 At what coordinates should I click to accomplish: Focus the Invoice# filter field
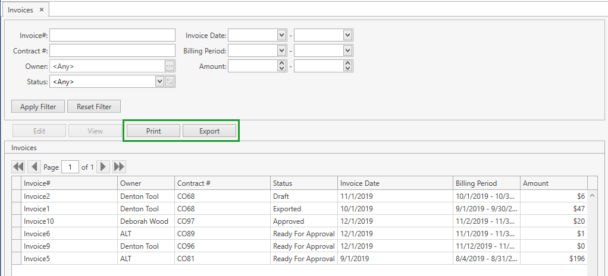[112, 35]
